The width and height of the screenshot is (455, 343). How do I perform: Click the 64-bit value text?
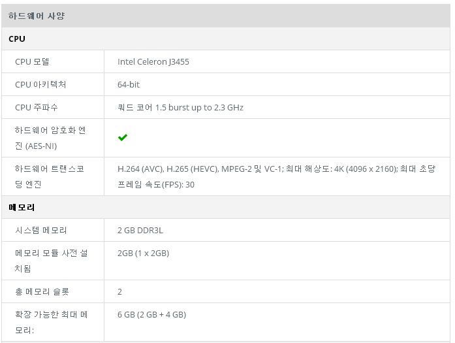(x=129, y=84)
